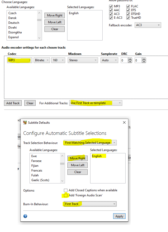Select Czech in audio available languages
Screen dimensions: 168x232
12,13
